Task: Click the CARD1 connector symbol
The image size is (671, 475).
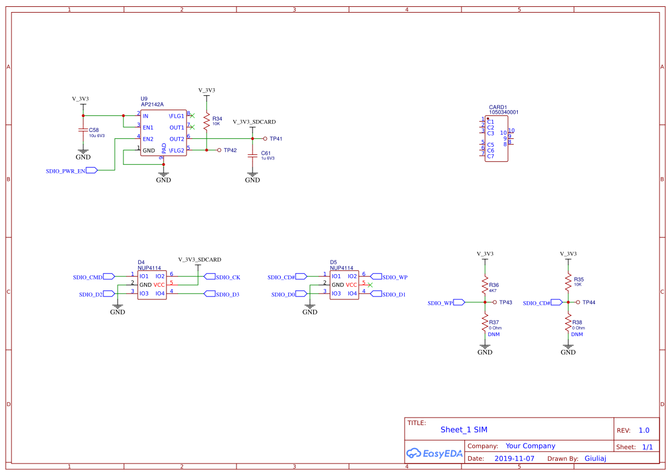Action: click(497, 138)
